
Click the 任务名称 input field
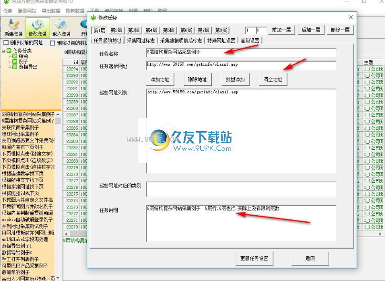241,53
